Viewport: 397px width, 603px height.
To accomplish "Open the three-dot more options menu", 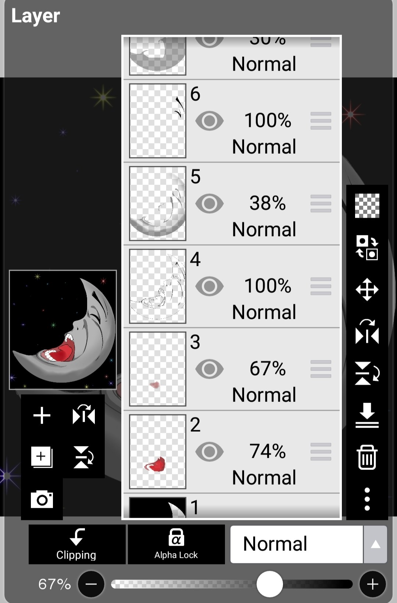I will [x=367, y=499].
